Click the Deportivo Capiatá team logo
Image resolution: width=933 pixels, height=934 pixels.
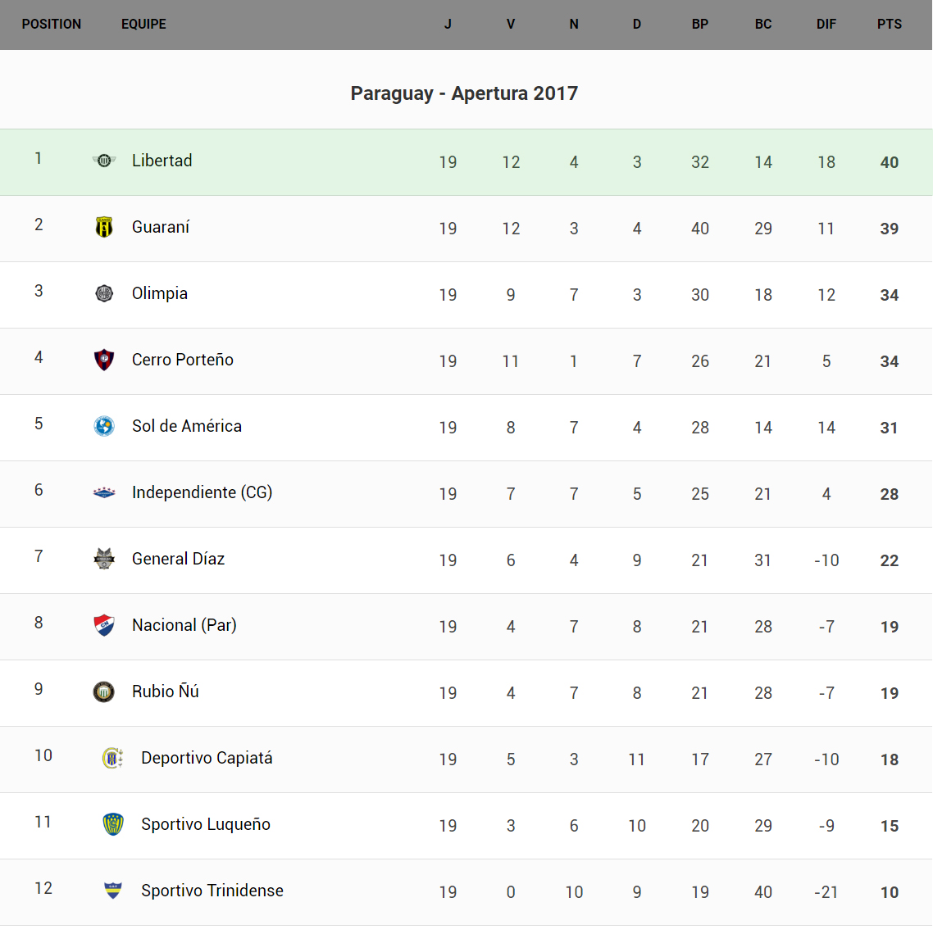point(113,758)
